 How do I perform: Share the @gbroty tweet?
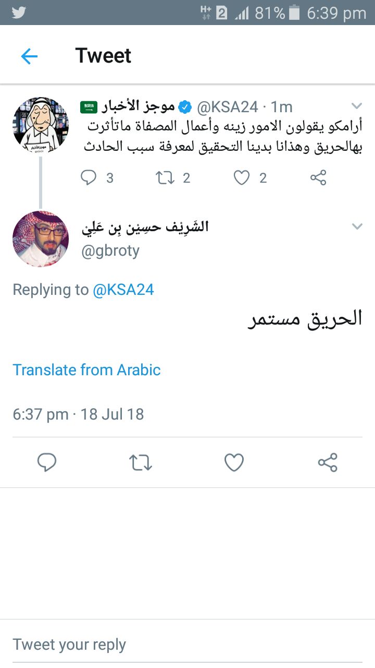coord(328,462)
